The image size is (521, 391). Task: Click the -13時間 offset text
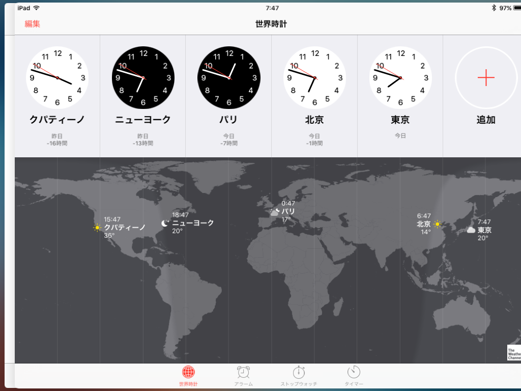143,143
